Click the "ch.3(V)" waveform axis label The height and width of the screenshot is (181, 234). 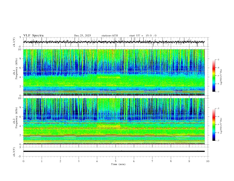click(x=14, y=152)
